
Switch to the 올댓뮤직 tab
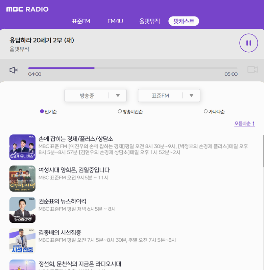(149, 21)
